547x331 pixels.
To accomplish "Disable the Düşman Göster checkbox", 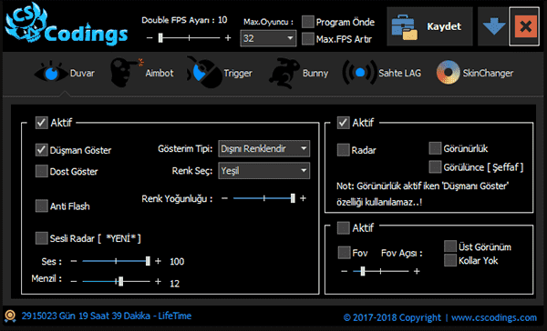I will [42, 150].
